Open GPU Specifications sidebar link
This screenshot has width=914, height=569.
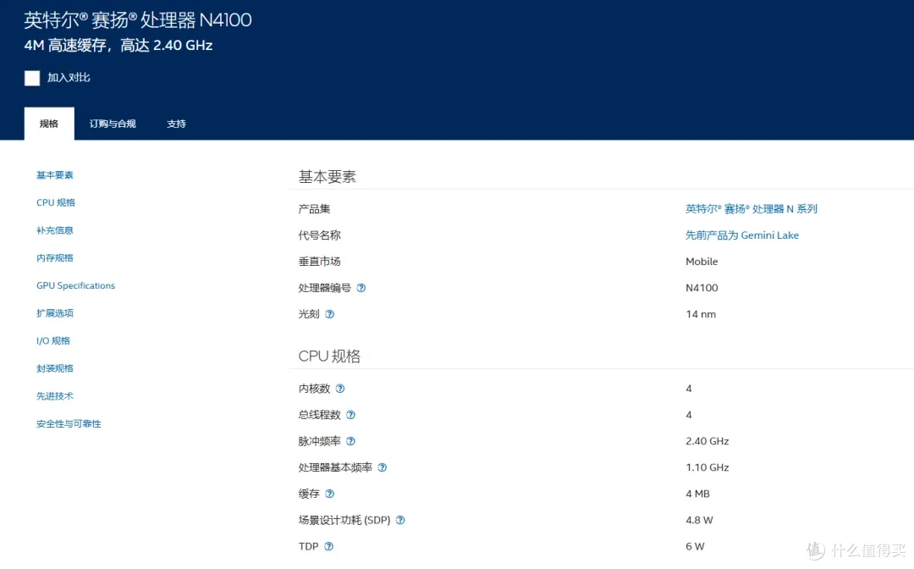coord(76,285)
